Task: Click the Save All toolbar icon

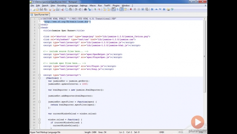Action: (x=45, y=10)
